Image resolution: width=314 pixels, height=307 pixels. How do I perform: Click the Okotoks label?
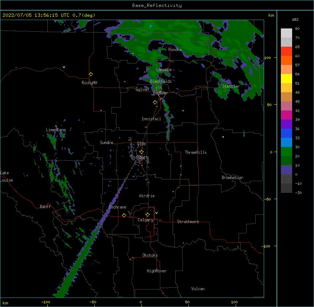coord(150,255)
